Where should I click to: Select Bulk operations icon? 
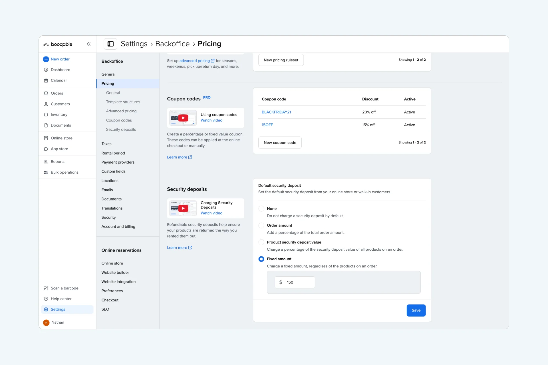[46, 172]
